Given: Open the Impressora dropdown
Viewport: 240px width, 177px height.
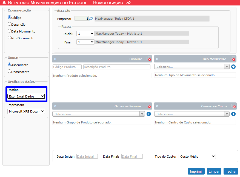Looking at the screenshot, I should tap(26, 111).
